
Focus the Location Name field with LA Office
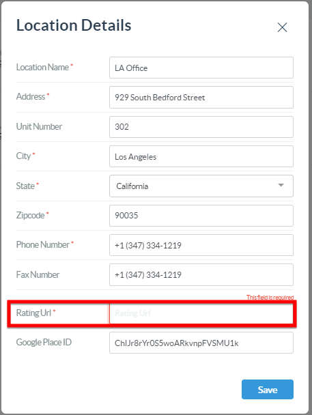pos(201,68)
